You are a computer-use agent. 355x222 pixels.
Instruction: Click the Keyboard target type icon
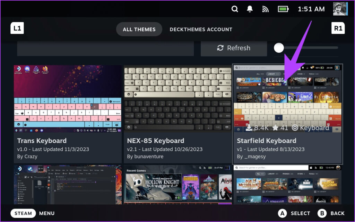pos(295,128)
